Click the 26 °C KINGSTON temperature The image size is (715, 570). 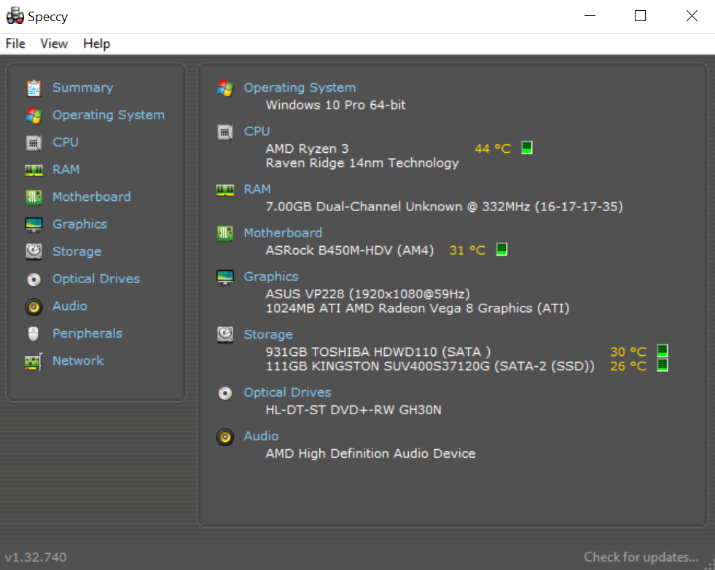[628, 366]
